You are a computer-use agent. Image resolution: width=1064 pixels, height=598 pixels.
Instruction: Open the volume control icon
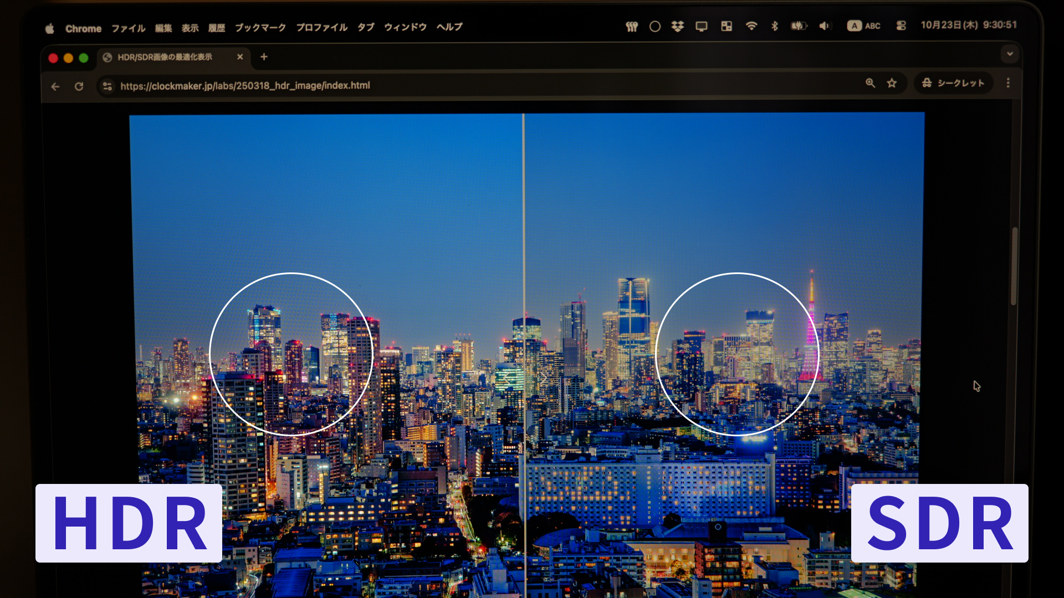coord(825,26)
